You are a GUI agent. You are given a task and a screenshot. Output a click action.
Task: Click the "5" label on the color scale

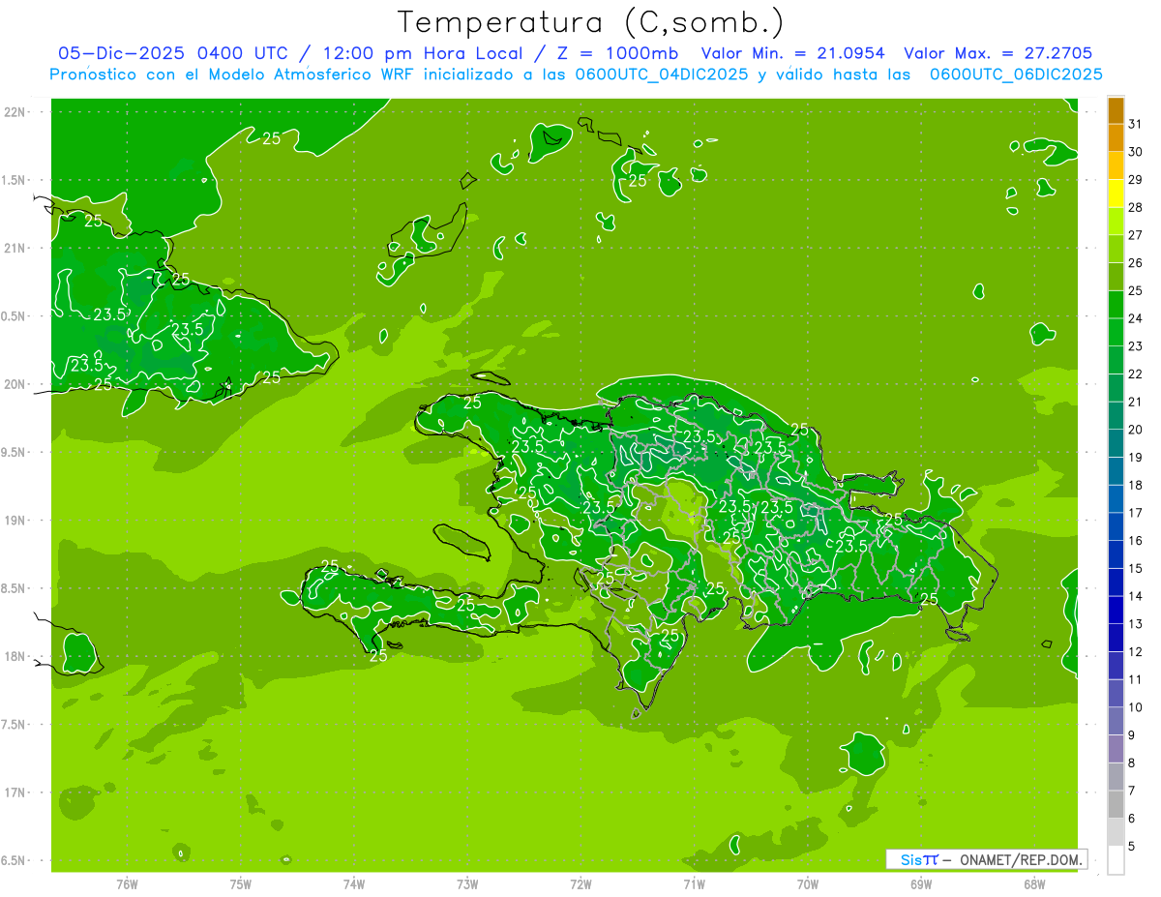(x=1132, y=847)
